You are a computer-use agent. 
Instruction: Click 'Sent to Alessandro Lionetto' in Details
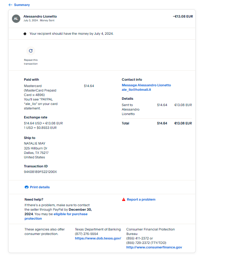[x=130, y=109]
